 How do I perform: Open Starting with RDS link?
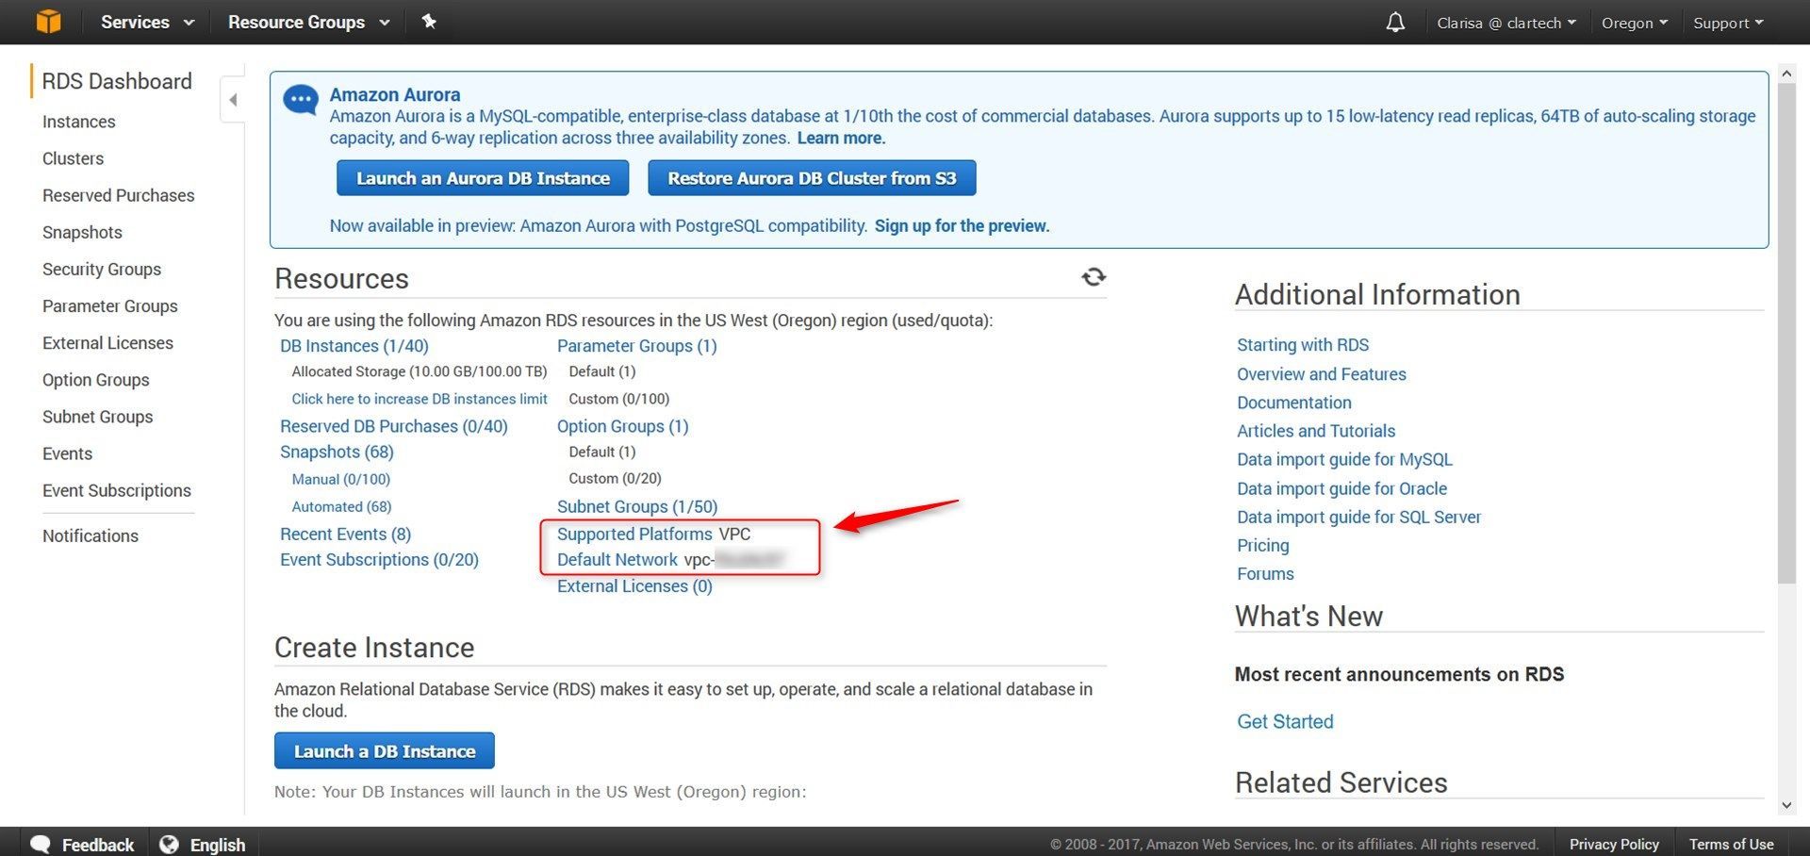[1303, 345]
